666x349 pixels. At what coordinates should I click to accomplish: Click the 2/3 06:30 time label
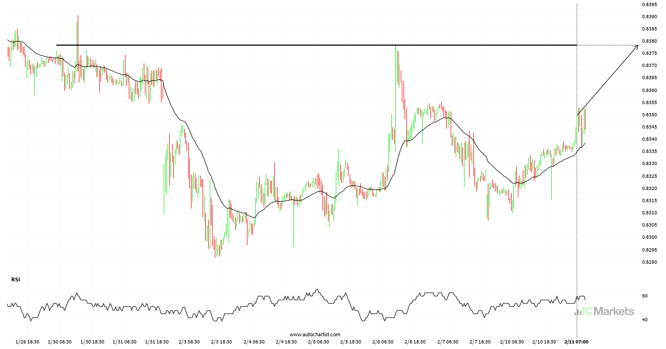[188, 342]
